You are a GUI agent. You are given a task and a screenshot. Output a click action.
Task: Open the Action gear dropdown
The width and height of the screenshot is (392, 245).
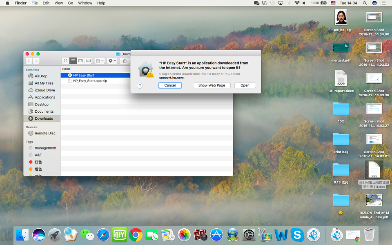point(112,61)
